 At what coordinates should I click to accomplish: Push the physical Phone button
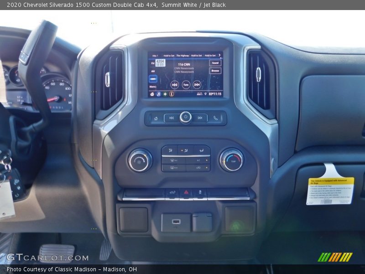click(216, 118)
